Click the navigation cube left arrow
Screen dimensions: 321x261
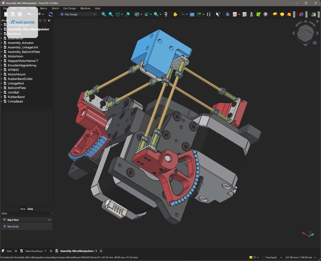click(x=293, y=33)
